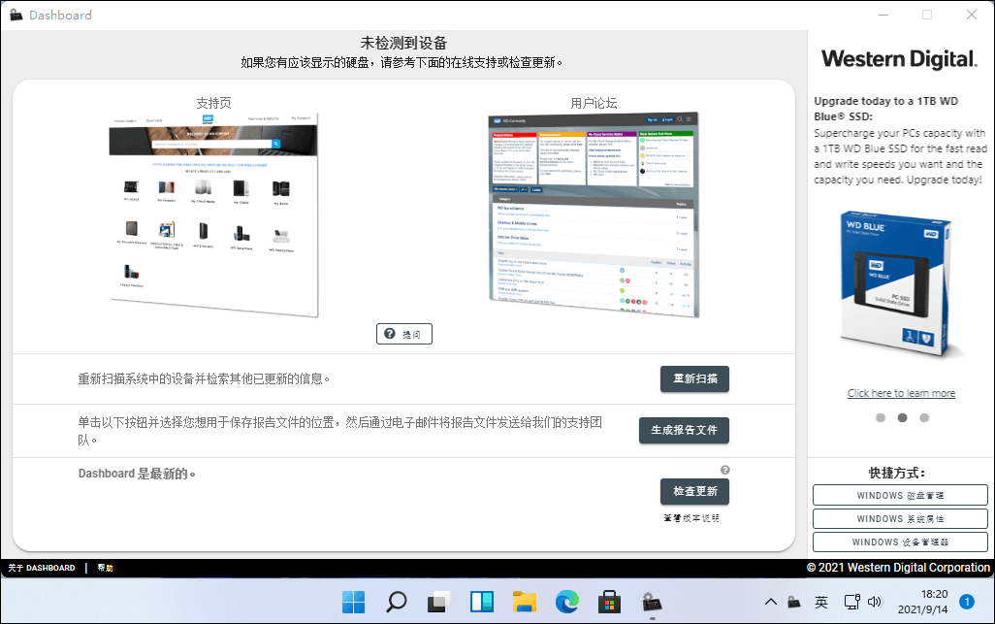Click the 未检测到设备 heading
The width and height of the screenshot is (995, 624).
click(403, 43)
